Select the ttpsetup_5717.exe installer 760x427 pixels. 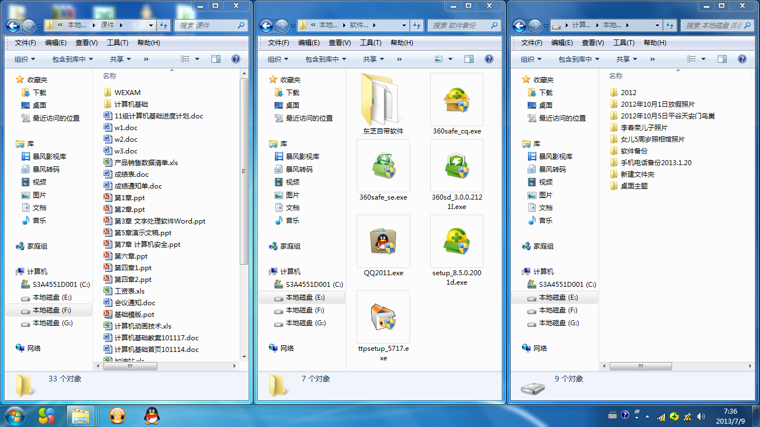pos(383,317)
